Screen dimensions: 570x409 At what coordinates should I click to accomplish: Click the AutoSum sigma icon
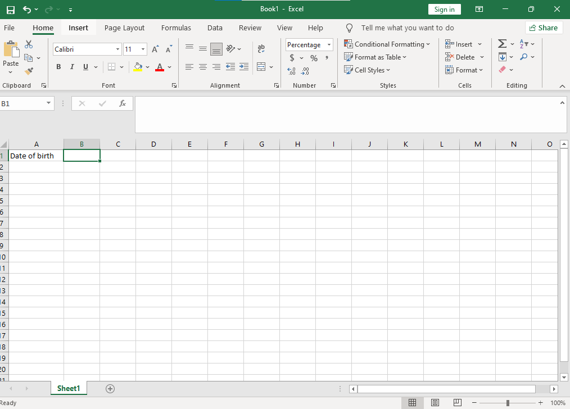(x=502, y=44)
